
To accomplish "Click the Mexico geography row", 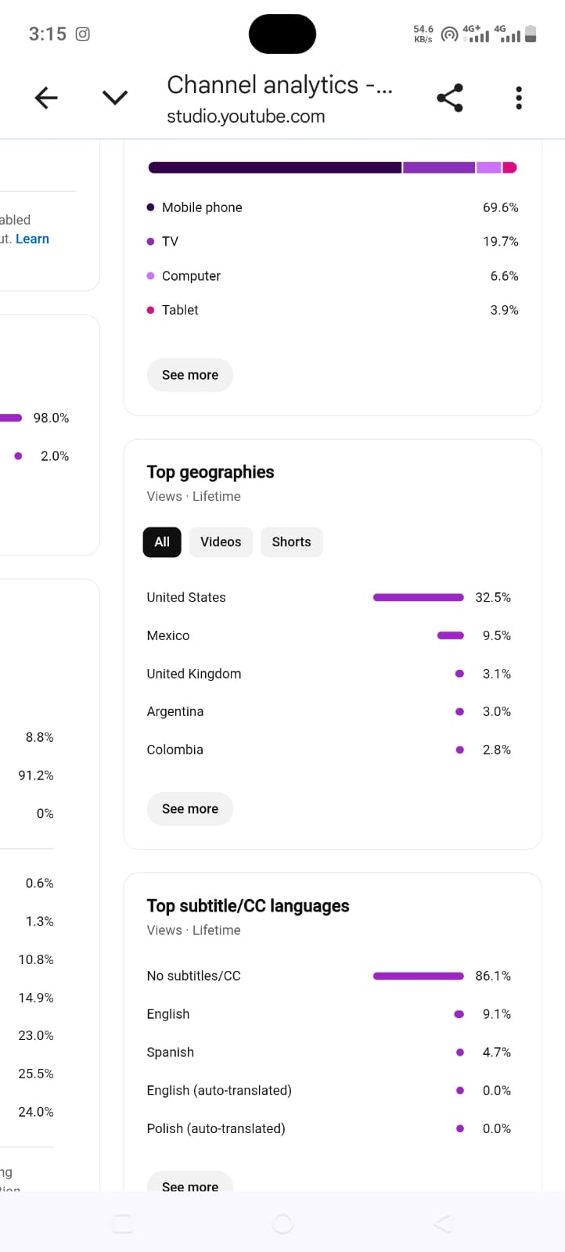I will [x=329, y=635].
